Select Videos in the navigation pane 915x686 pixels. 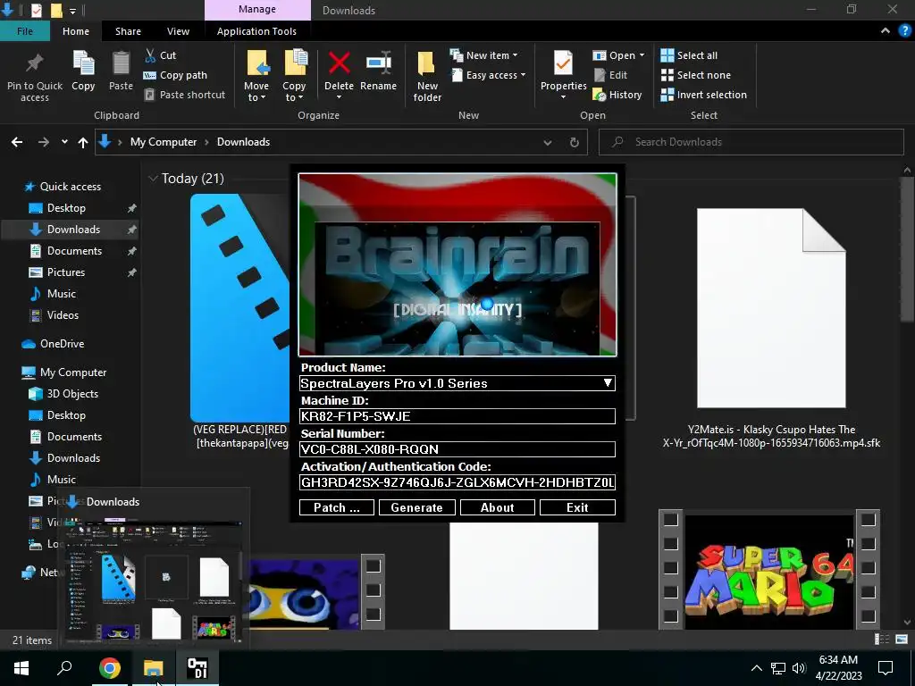coord(63,315)
